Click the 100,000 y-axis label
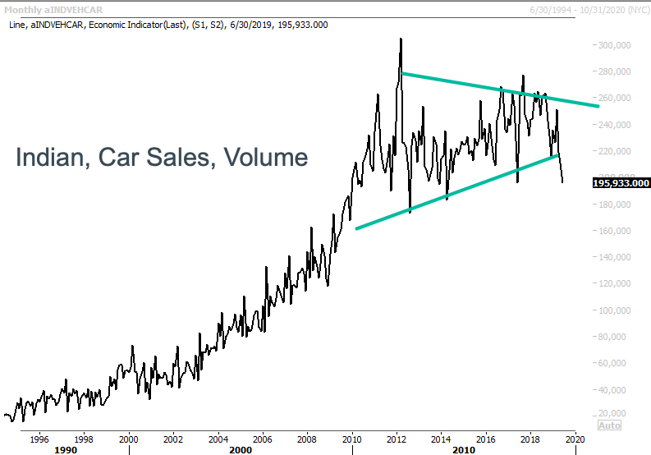The image size is (651, 455). point(614,310)
